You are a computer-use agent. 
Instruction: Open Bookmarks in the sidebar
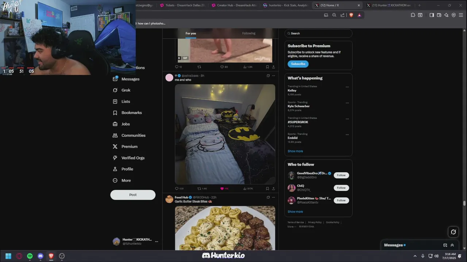point(127,113)
